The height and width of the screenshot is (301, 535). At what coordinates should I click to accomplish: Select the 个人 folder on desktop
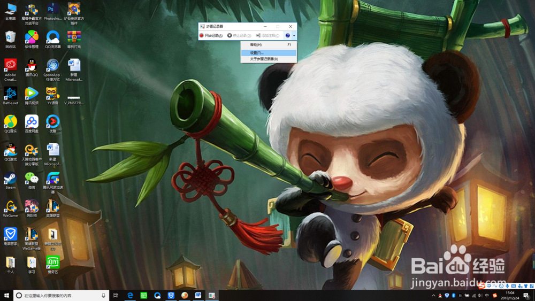click(11, 265)
